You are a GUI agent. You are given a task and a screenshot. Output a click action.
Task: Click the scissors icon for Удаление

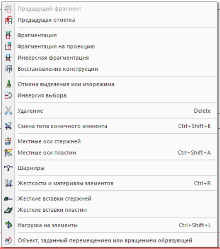[x=8, y=111]
